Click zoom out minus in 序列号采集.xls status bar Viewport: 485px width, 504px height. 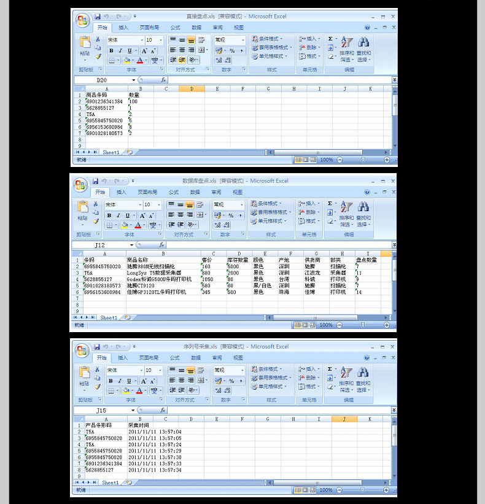[340, 490]
